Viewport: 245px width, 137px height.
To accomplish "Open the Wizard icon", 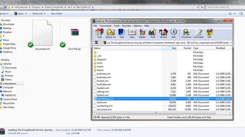I will (x=163, y=32).
